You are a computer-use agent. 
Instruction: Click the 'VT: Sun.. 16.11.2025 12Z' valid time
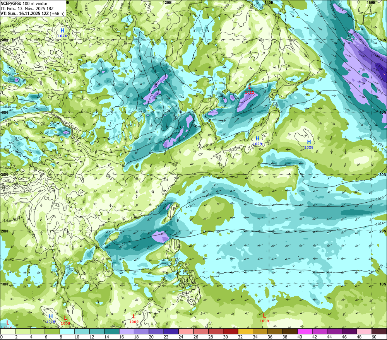pyautogui.click(x=24, y=13)
